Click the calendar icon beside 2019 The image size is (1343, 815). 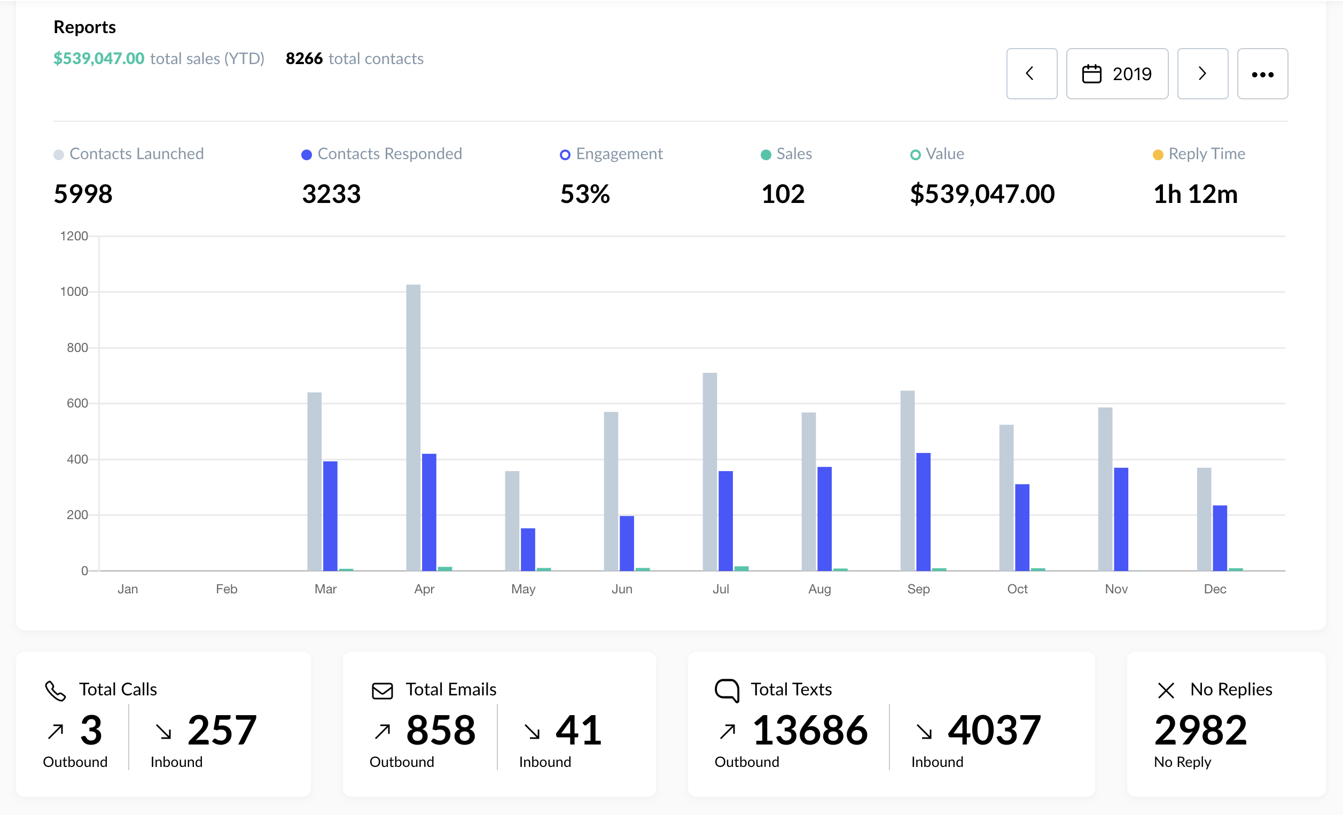1091,74
